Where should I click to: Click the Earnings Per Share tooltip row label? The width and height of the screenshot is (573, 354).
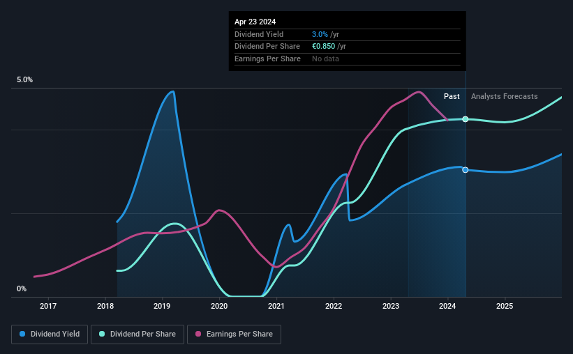coord(267,59)
